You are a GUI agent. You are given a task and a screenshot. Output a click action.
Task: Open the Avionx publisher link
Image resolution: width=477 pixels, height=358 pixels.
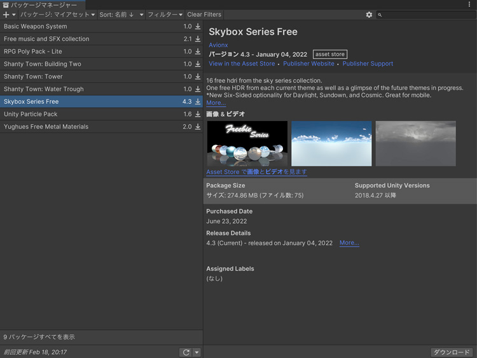pyautogui.click(x=218, y=45)
